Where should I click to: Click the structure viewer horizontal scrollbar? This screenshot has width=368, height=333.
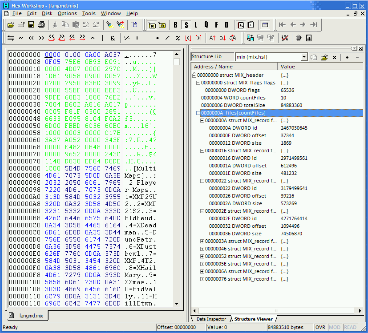click(276, 311)
